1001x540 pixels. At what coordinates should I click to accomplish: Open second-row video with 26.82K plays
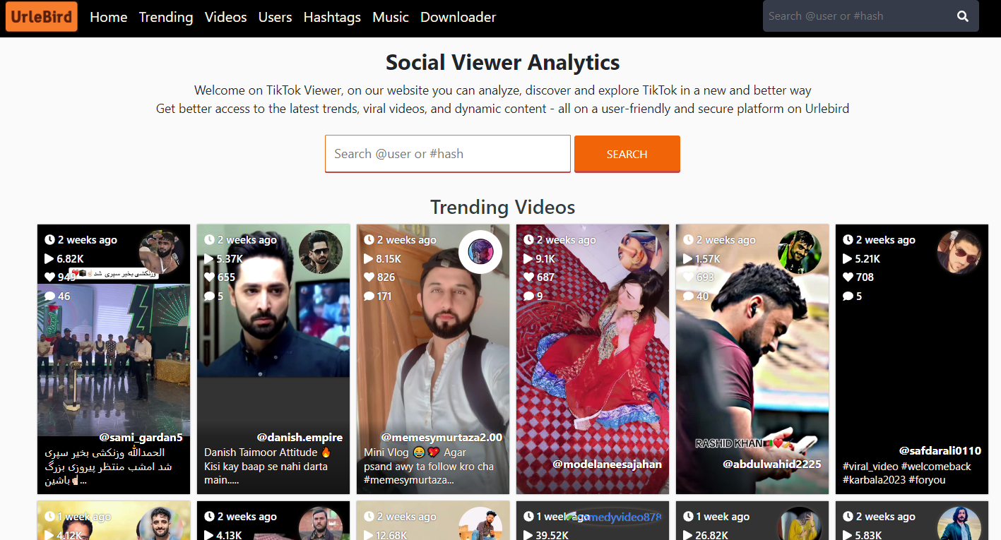point(752,521)
